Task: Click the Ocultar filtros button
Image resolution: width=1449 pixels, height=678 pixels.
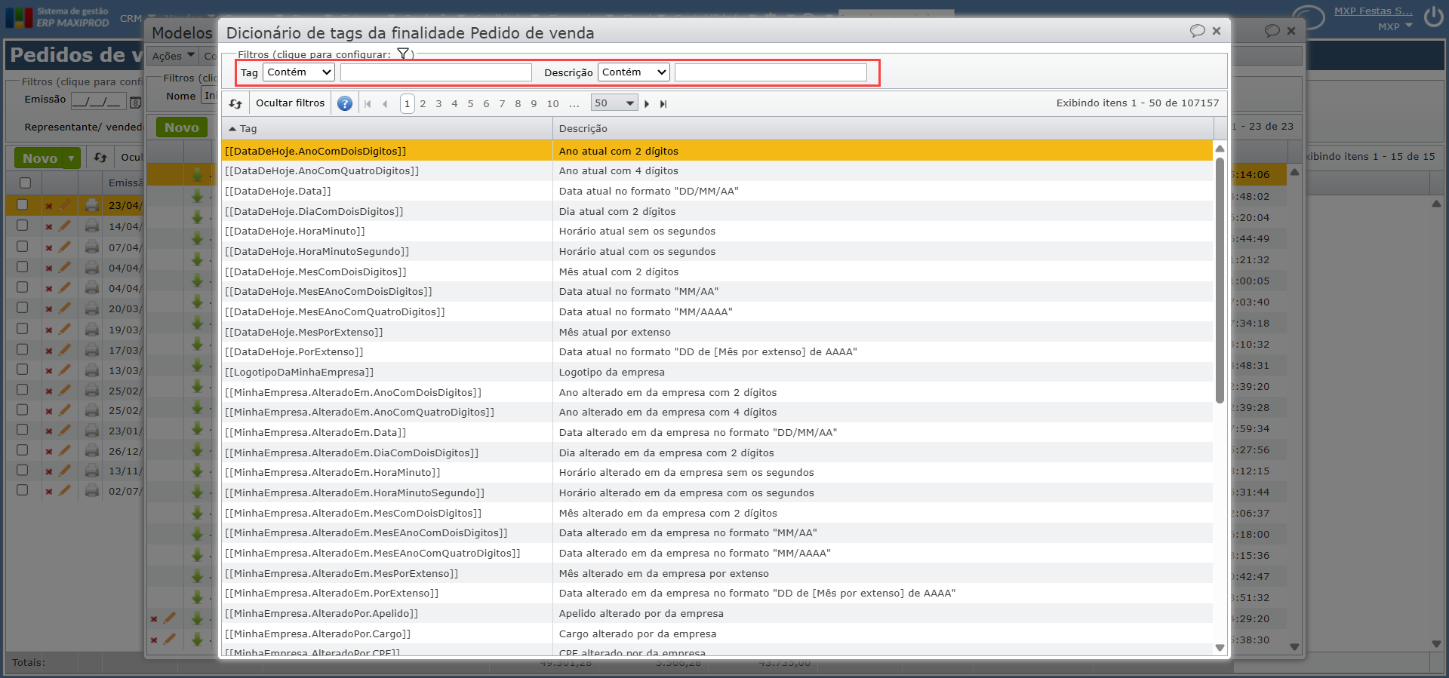Action: click(290, 103)
